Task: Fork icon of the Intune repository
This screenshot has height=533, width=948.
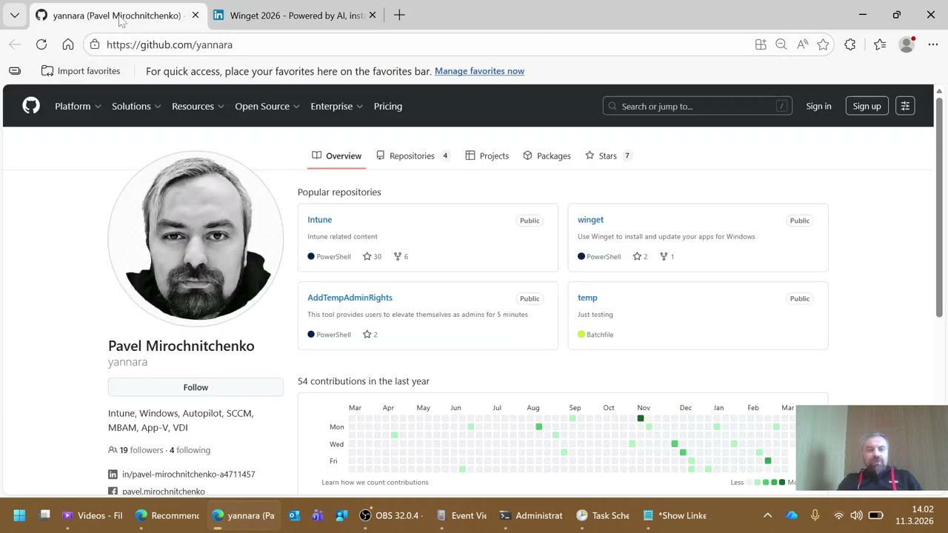Action: point(398,256)
